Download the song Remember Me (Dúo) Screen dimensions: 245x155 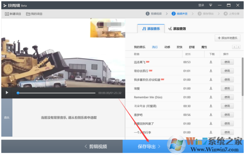[211, 97]
